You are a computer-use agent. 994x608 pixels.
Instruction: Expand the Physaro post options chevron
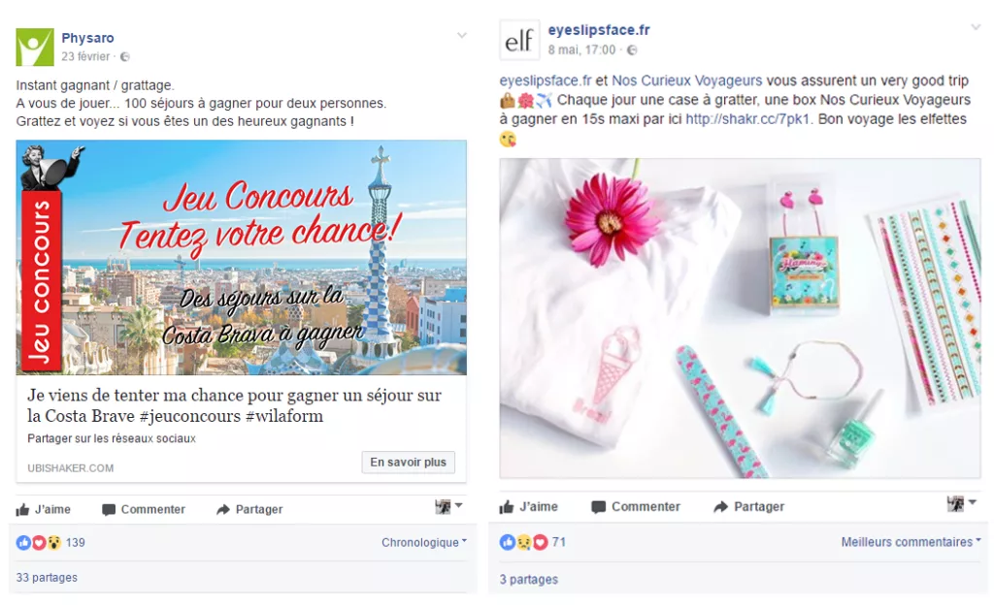462,36
